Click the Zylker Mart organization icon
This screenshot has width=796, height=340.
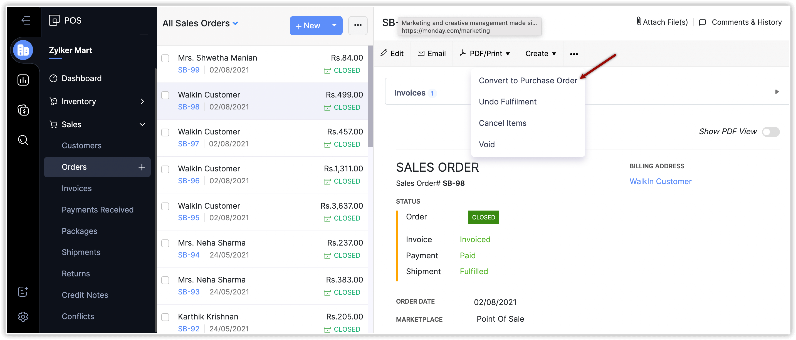[23, 50]
